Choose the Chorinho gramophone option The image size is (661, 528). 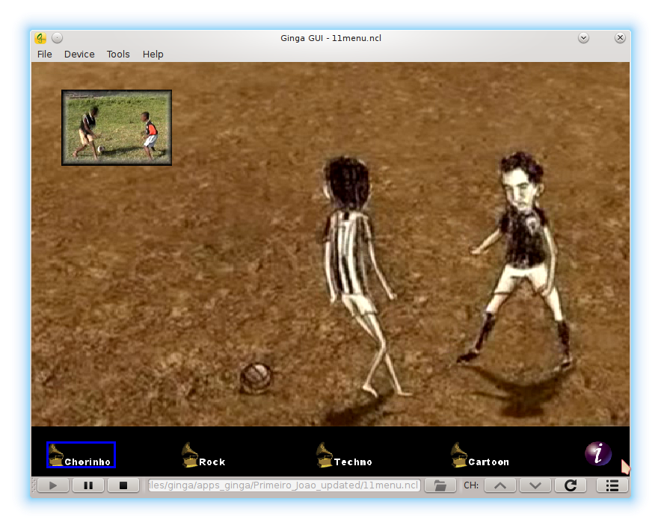[81, 456]
